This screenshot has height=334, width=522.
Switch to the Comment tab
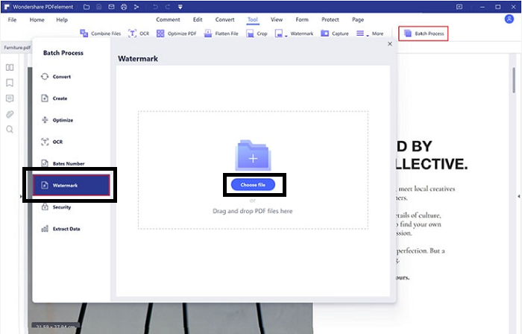pos(168,19)
